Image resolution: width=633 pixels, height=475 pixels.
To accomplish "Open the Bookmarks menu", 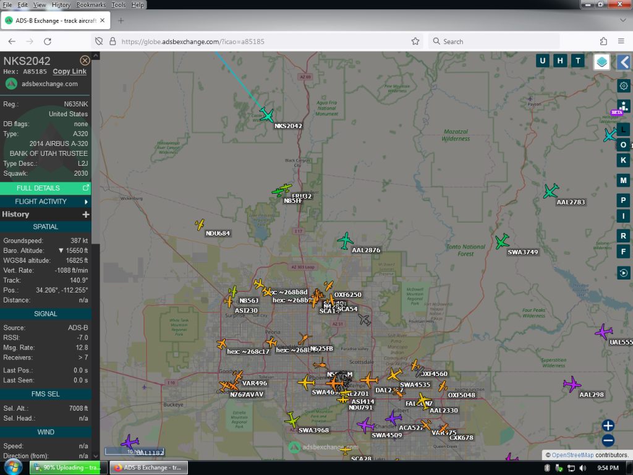I will pyautogui.click(x=91, y=5).
